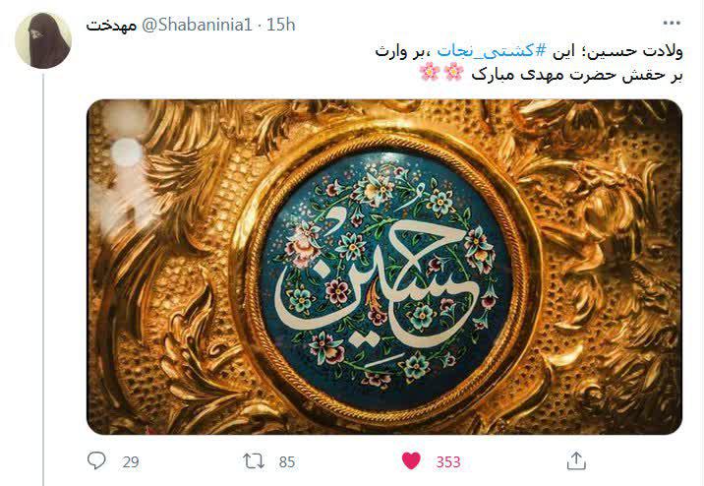Viewport: 704px width, 486px height.
Task: Open the three-dot more options menu
Action: click(672, 23)
